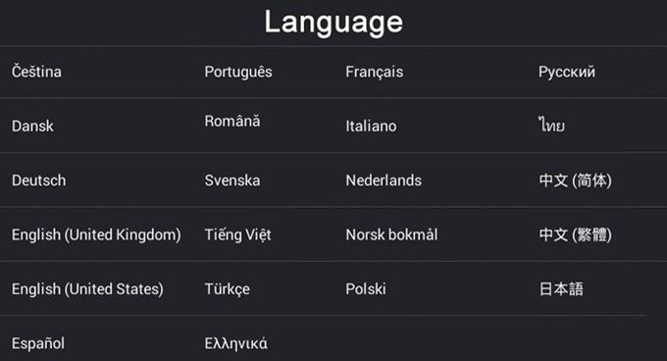Choose Ελληνικά language option

(x=236, y=343)
